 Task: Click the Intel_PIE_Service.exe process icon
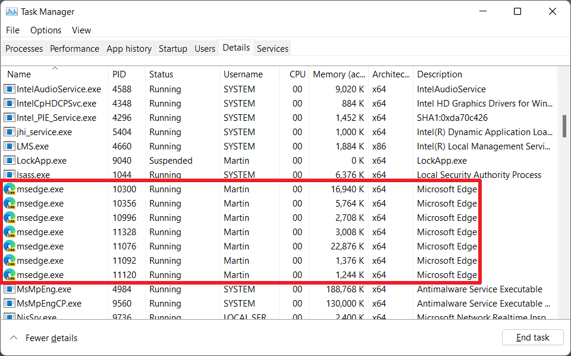(x=9, y=117)
